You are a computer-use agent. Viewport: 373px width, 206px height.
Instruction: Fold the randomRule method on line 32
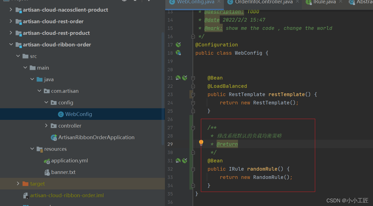click(x=193, y=169)
